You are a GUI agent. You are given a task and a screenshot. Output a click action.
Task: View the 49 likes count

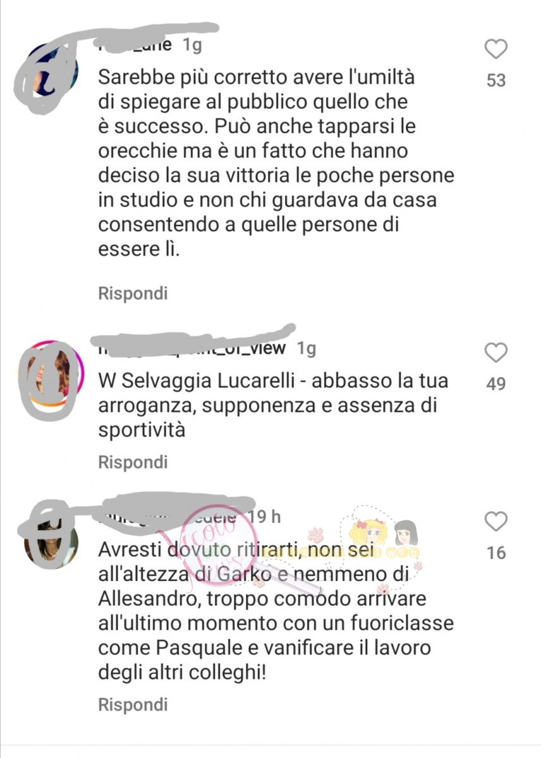[x=496, y=383]
